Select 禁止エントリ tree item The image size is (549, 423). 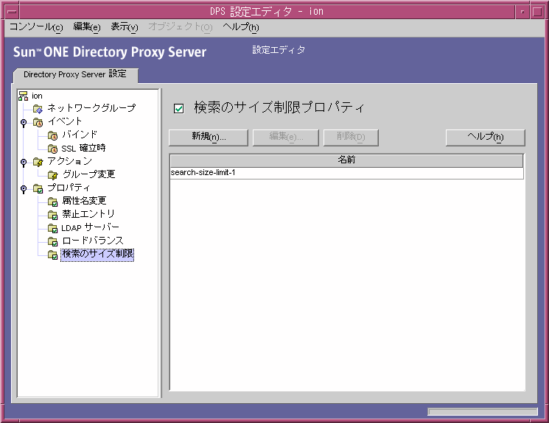click(88, 214)
